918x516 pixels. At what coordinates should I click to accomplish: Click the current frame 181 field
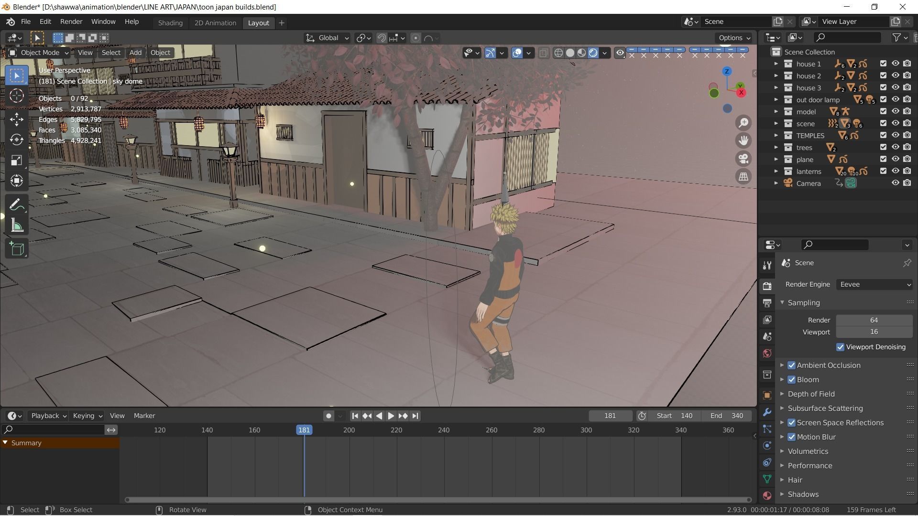pyautogui.click(x=610, y=416)
